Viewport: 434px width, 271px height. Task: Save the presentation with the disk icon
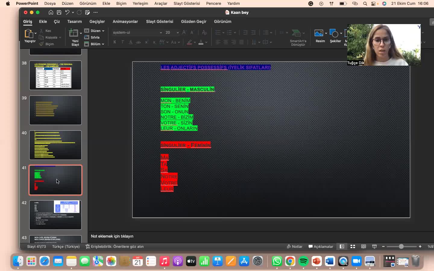click(59, 12)
